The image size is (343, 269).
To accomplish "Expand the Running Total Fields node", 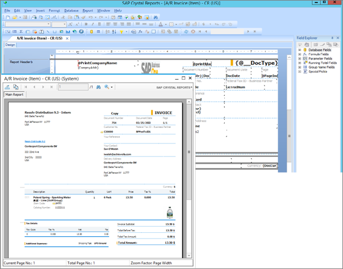I will click(299, 63).
